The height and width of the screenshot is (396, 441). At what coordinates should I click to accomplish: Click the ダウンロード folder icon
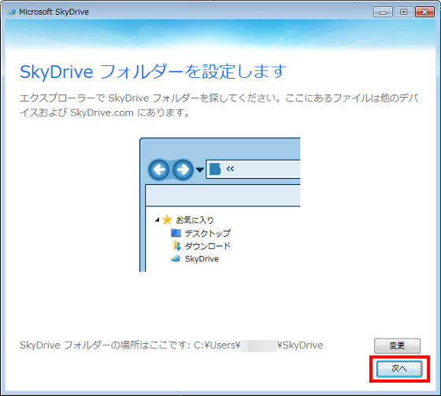click(176, 246)
